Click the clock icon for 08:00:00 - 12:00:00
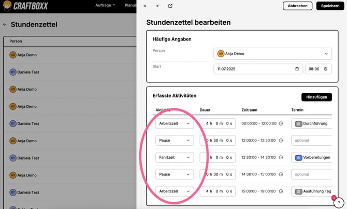 tap(281, 123)
